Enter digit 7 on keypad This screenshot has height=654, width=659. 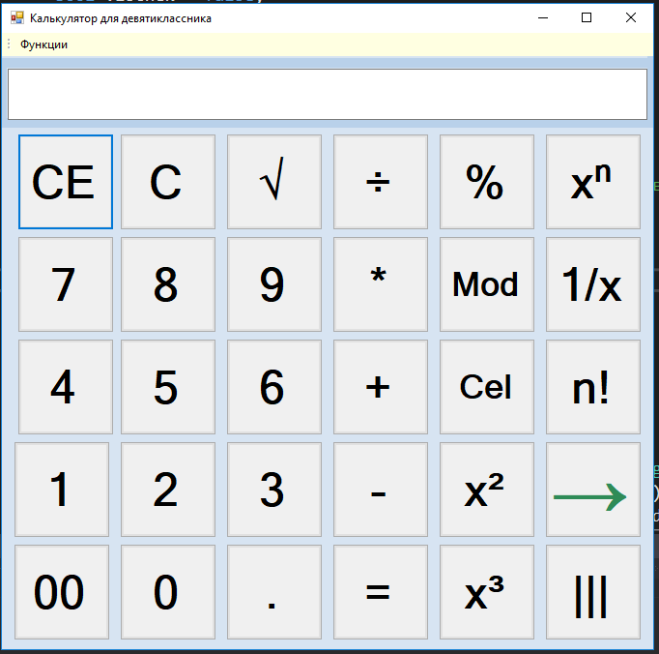pyautogui.click(x=66, y=284)
